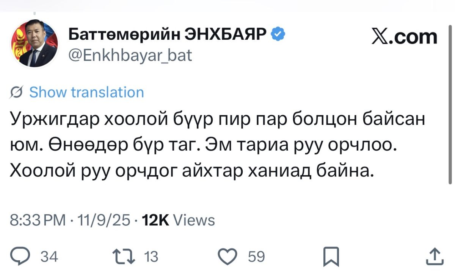
Task: Click the translation icon beside Show translation
Action: click(x=16, y=93)
